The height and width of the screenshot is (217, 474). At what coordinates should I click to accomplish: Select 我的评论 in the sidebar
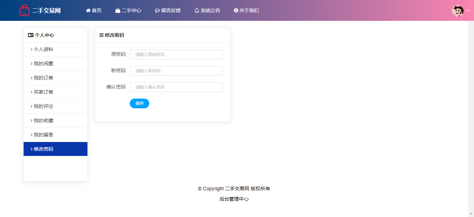pyautogui.click(x=56, y=106)
